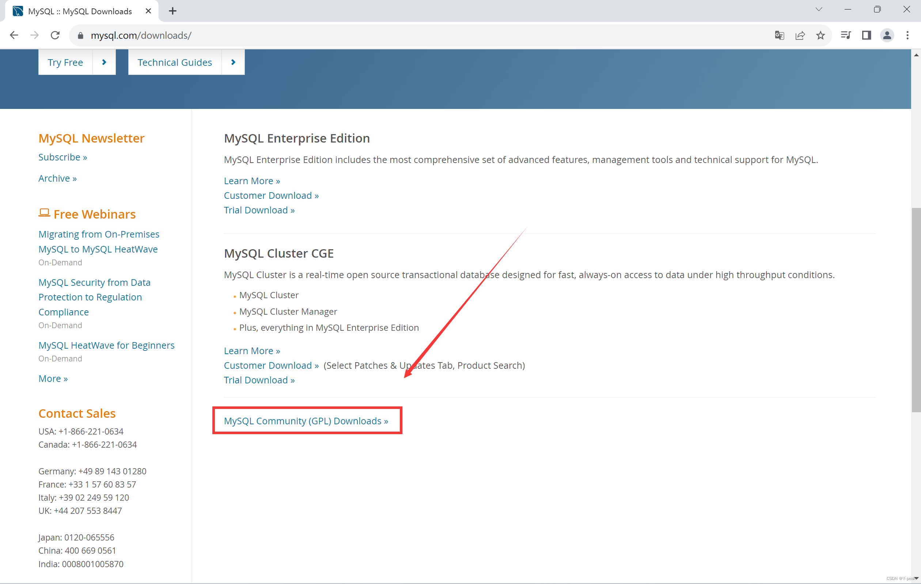Click the Customer Download link for Enterprise Edition
Image resolution: width=921 pixels, height=584 pixels.
271,195
